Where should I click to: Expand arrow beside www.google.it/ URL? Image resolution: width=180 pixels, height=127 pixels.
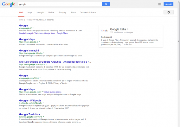33,28
